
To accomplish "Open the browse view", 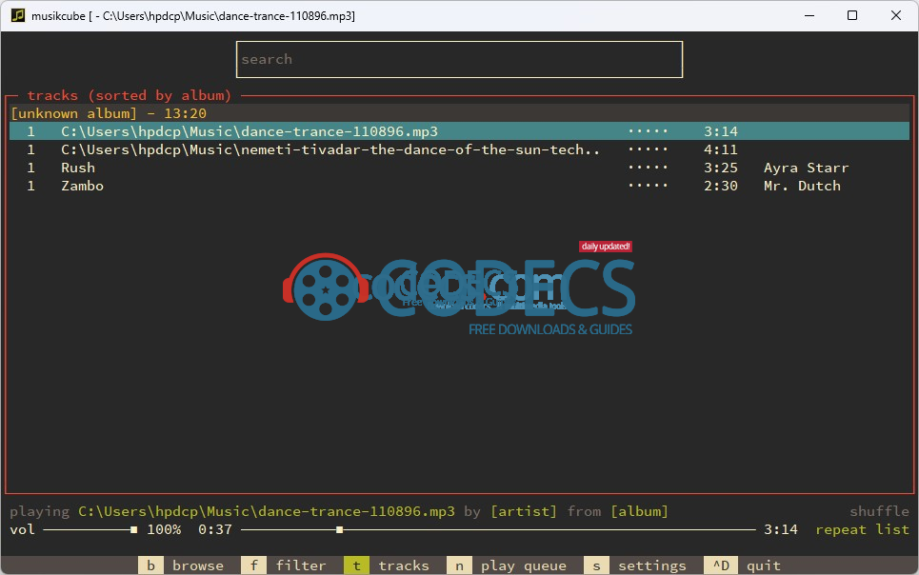I will (181, 565).
